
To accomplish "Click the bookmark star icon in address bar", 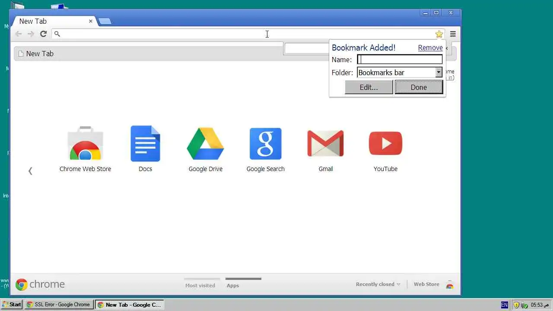I will [439, 34].
